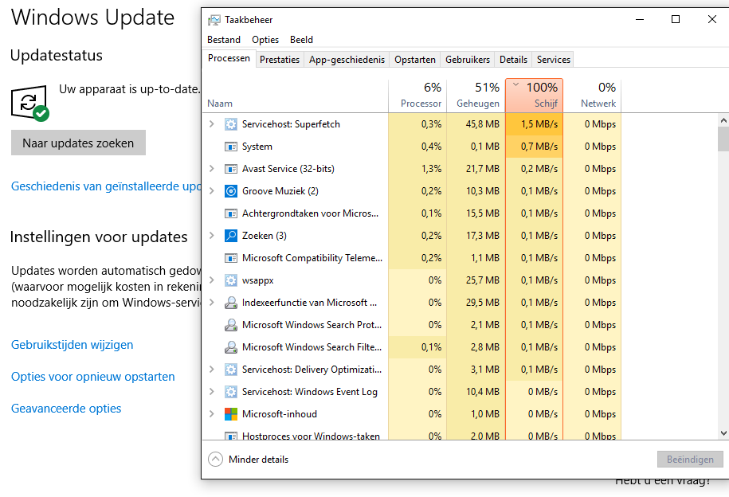This screenshot has height=497, width=729.
Task: Click the Servicehost: Windows Event Log icon
Action: point(230,392)
